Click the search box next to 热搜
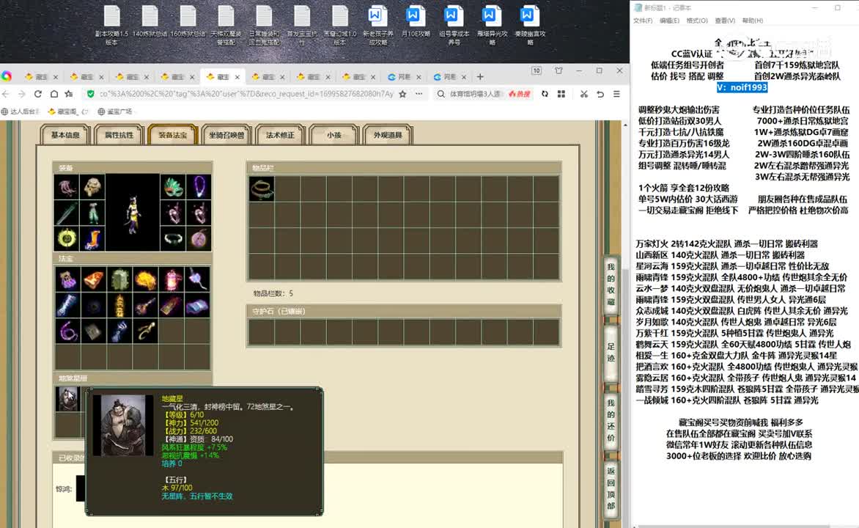 tap(475, 94)
